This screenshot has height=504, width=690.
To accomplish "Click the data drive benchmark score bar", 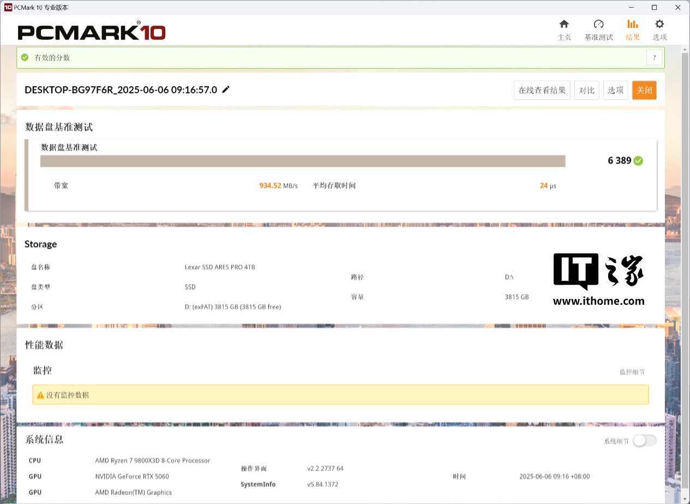I will (x=303, y=161).
